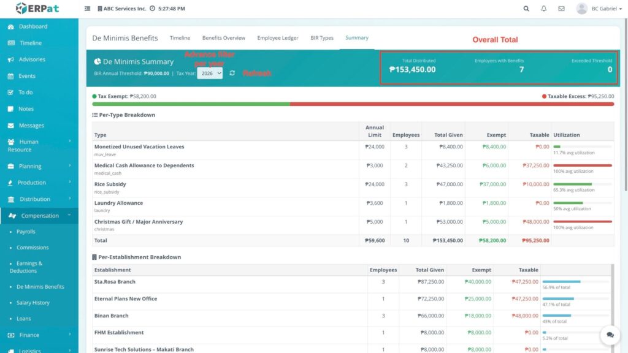Viewport: 628px width, 353px height.
Task: Open Dashboard from the sidebar
Action: pos(33,26)
